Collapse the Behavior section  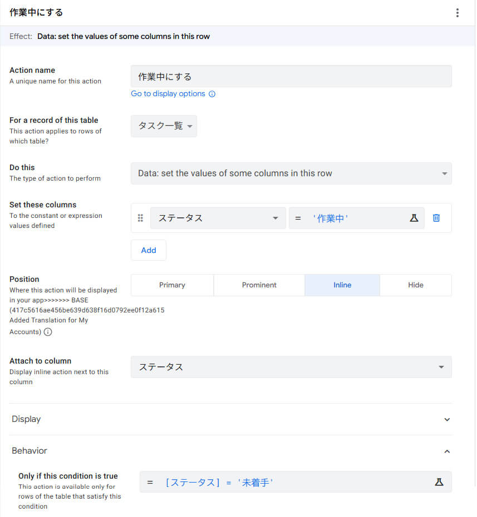point(446,451)
